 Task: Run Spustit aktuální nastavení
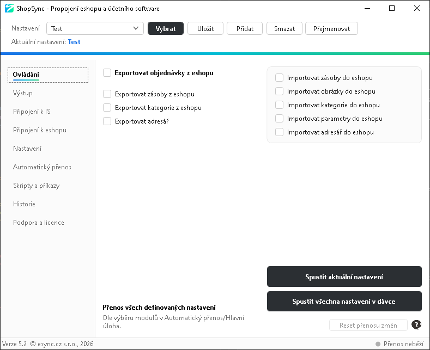pyautogui.click(x=344, y=277)
